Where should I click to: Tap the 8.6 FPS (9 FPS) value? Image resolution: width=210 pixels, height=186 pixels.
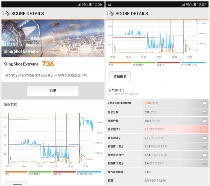tap(154, 164)
